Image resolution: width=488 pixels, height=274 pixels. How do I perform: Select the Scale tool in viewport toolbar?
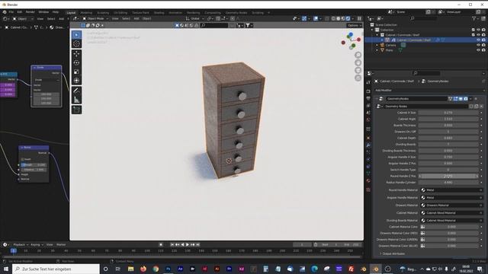[76, 72]
